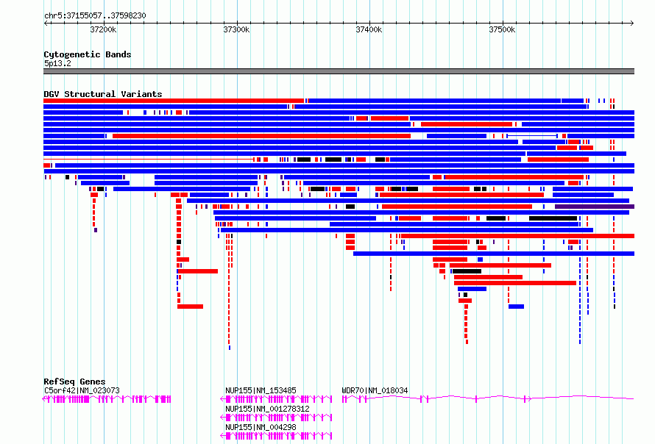Click the NUP155|NM_001278312 gene label
Screen dimensions: 655x444
267,409
